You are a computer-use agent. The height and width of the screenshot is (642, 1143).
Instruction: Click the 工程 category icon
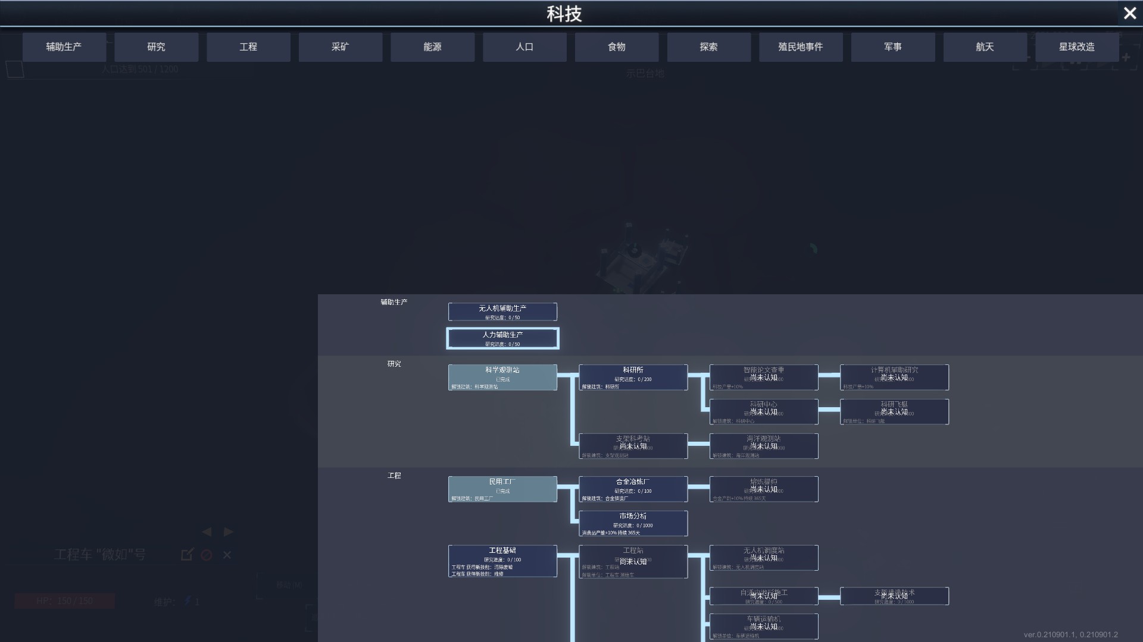(248, 46)
